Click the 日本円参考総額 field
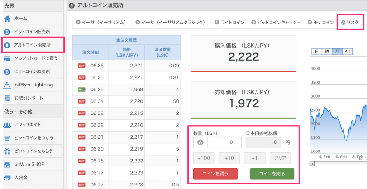 point(263,142)
